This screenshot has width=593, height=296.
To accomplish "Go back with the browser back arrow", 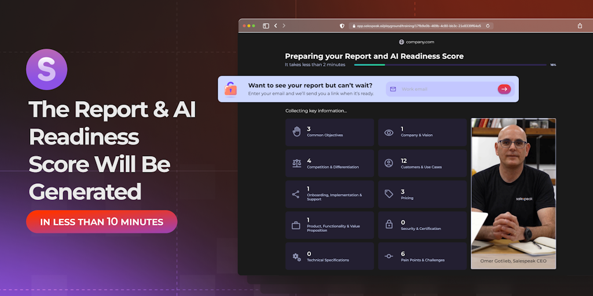I will pyautogui.click(x=275, y=25).
